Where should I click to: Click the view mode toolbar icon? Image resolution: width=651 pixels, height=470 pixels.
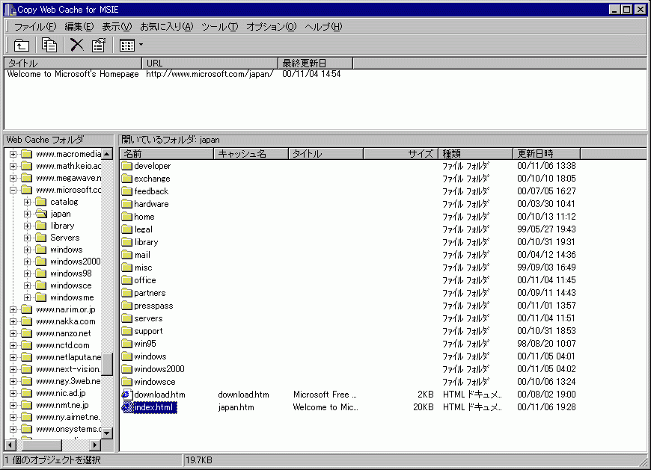pos(127,45)
